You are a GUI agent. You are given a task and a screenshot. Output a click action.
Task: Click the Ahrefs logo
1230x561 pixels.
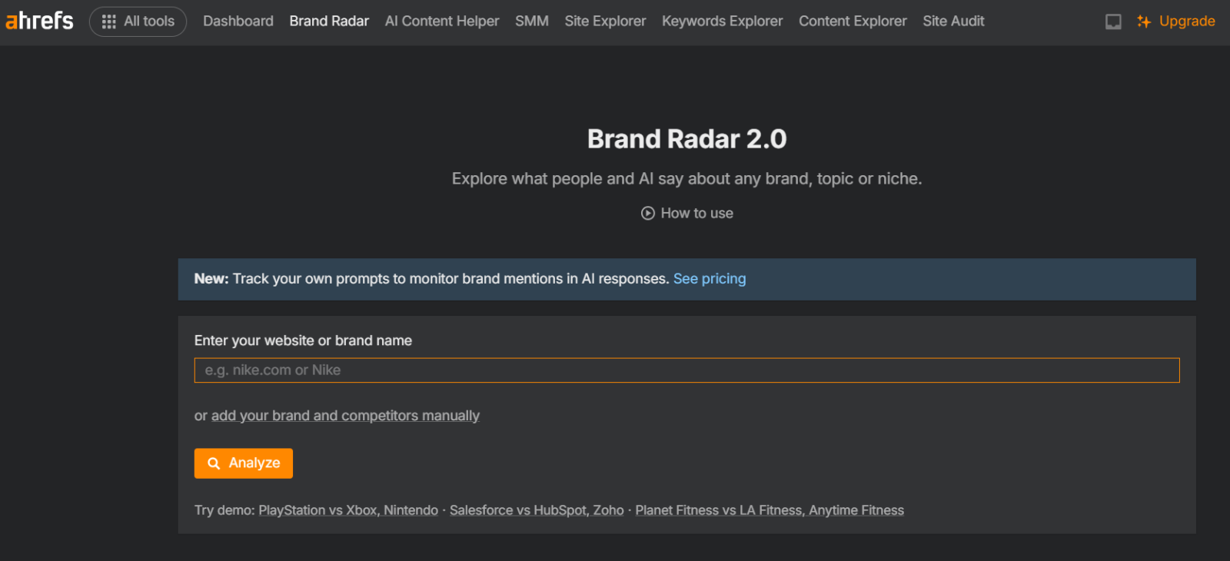pyautogui.click(x=39, y=21)
